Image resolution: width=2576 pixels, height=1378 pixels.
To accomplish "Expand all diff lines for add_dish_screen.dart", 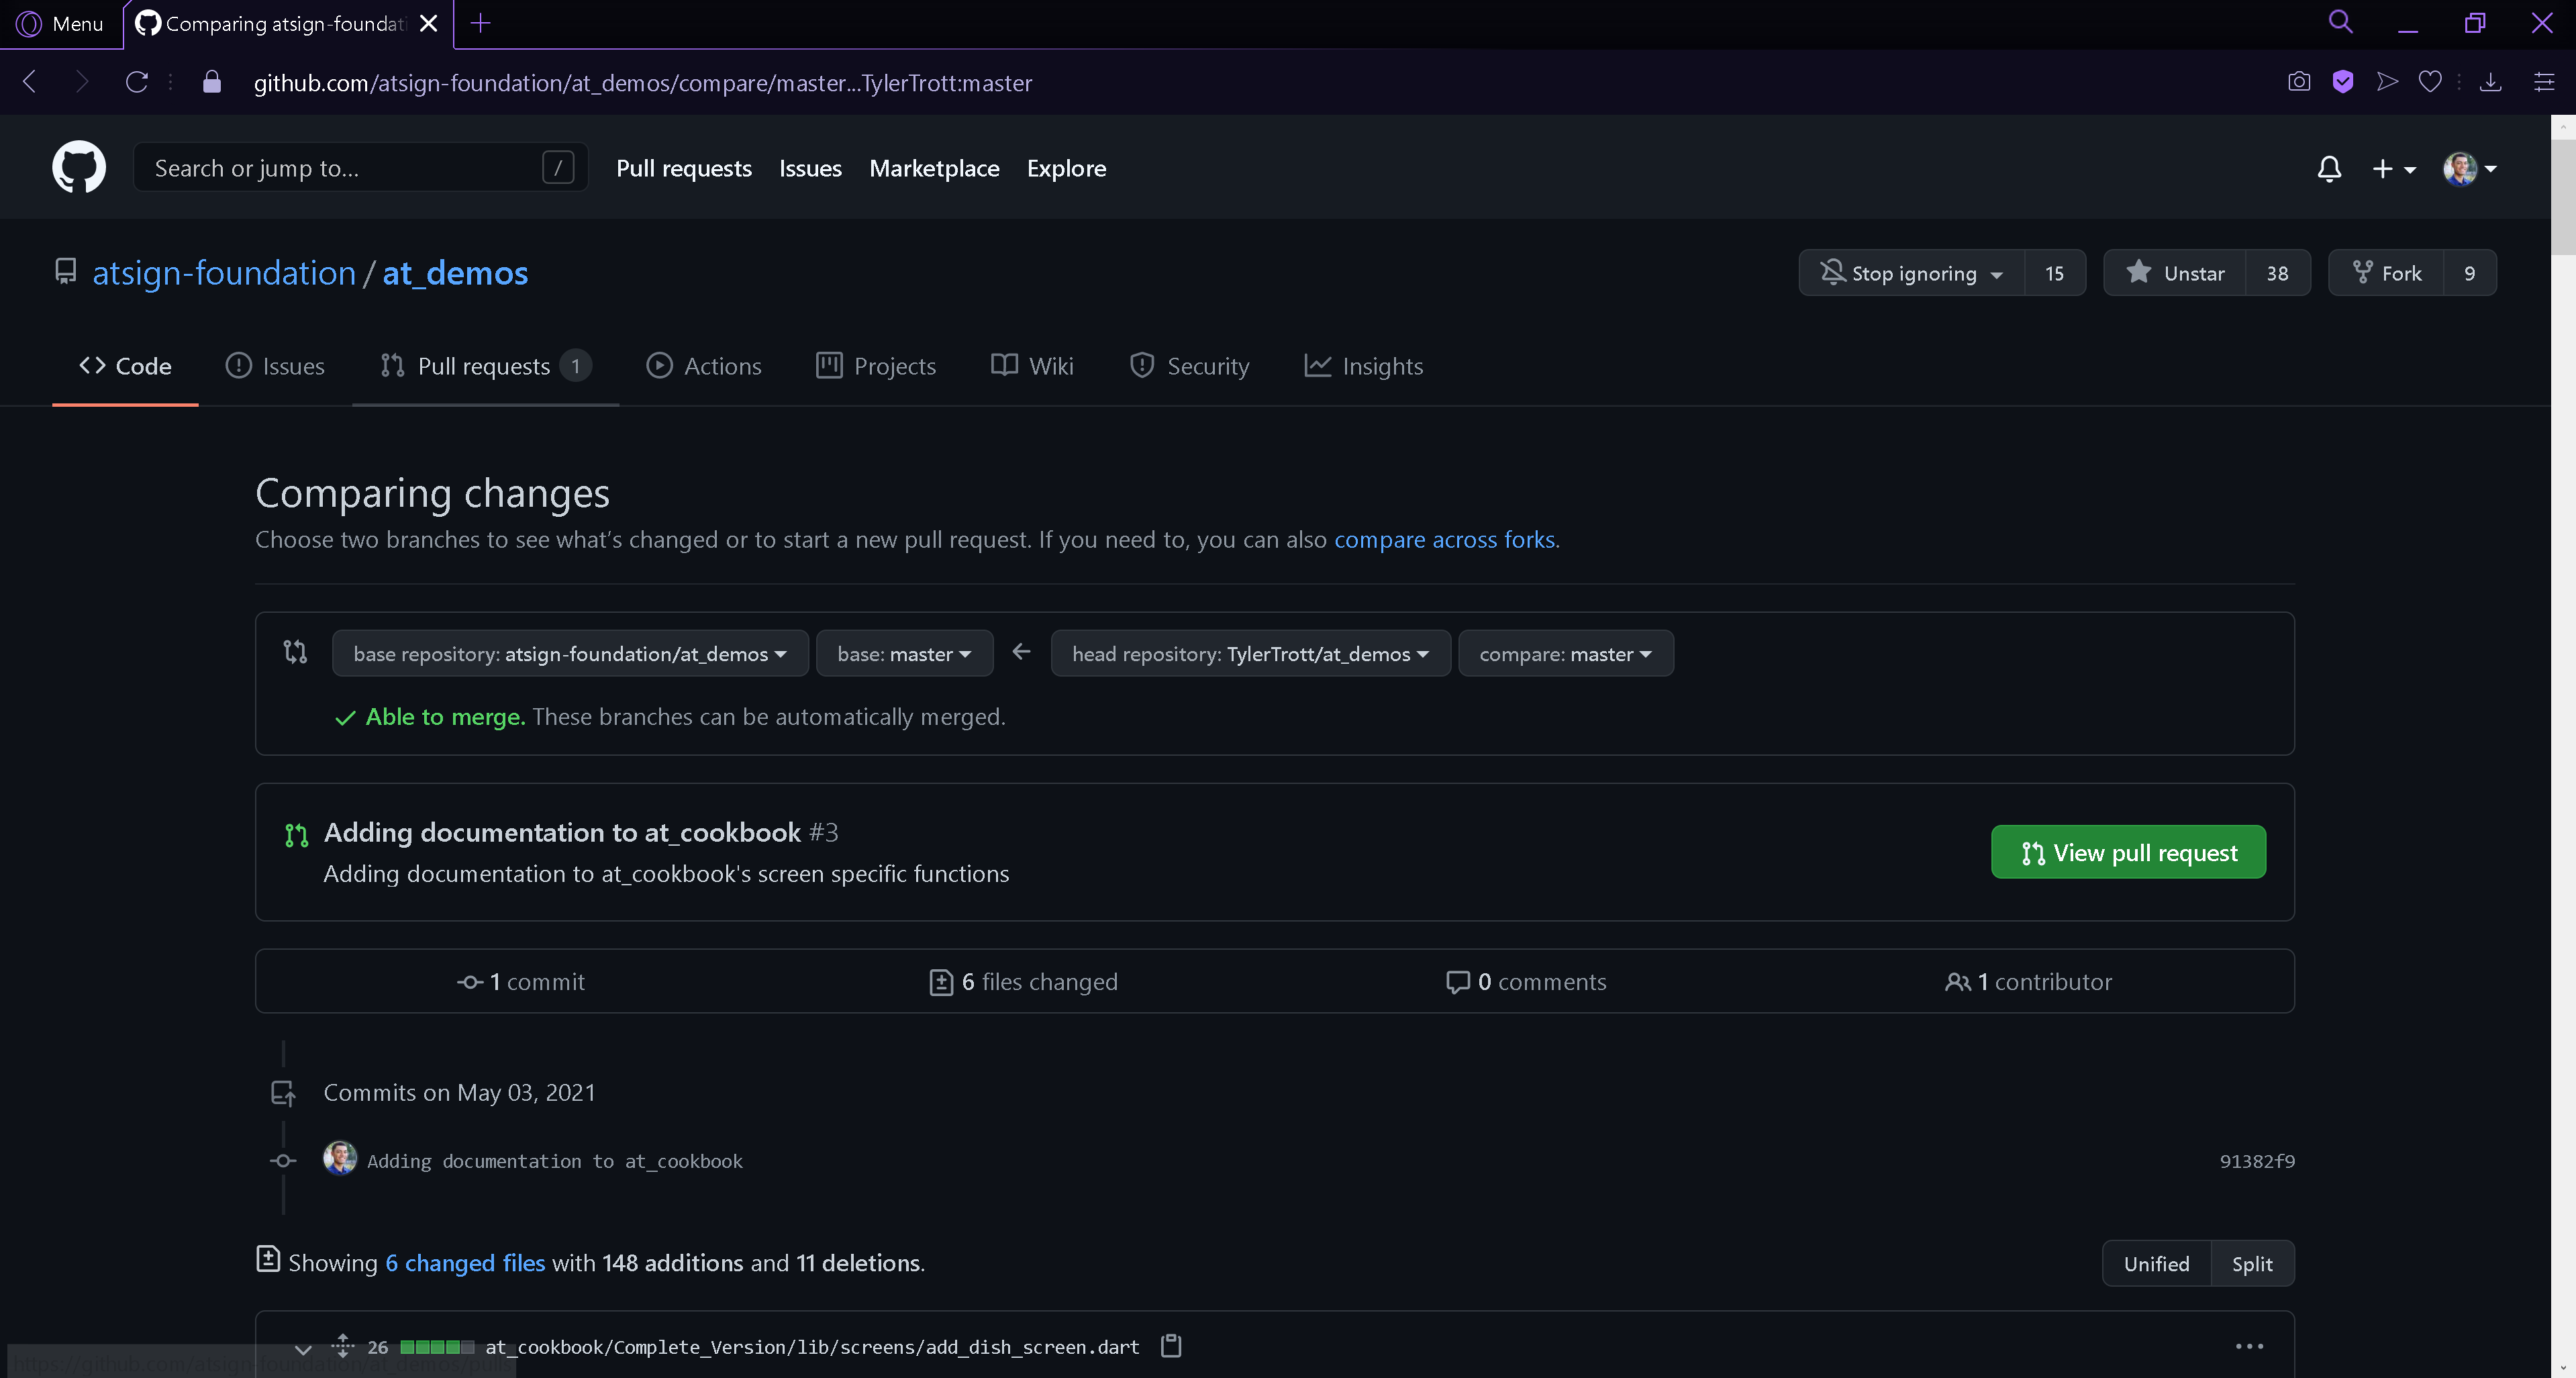I will point(343,1346).
